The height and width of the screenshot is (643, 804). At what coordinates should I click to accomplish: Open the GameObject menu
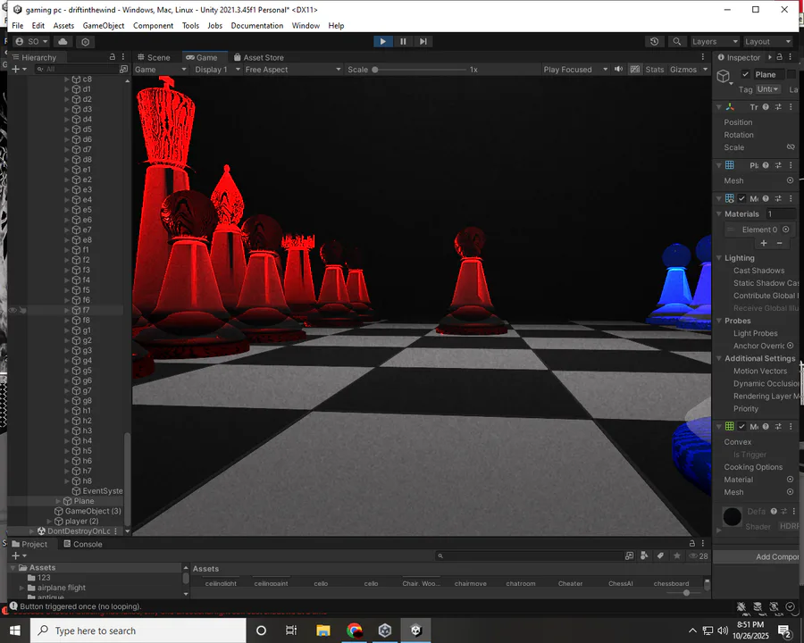[x=104, y=26]
